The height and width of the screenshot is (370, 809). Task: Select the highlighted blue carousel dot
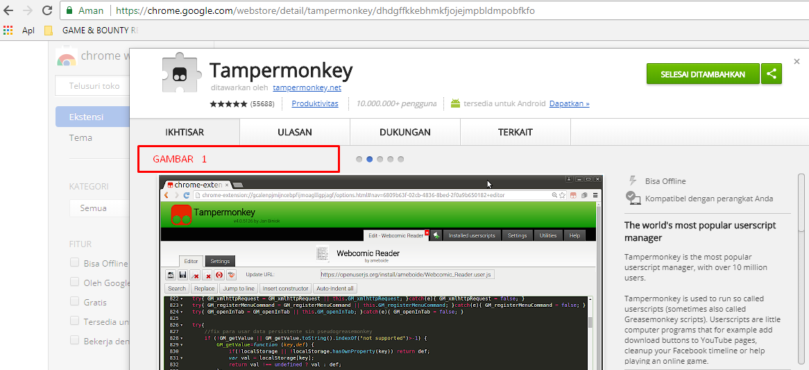[369, 159]
